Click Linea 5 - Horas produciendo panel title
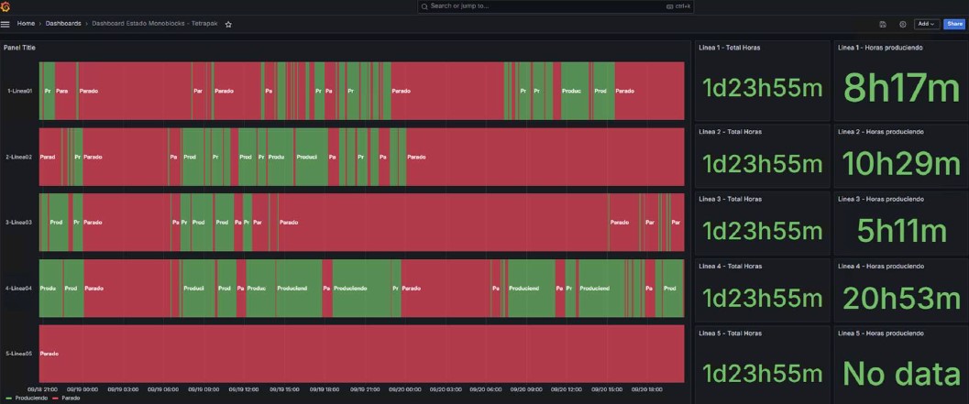 881,333
